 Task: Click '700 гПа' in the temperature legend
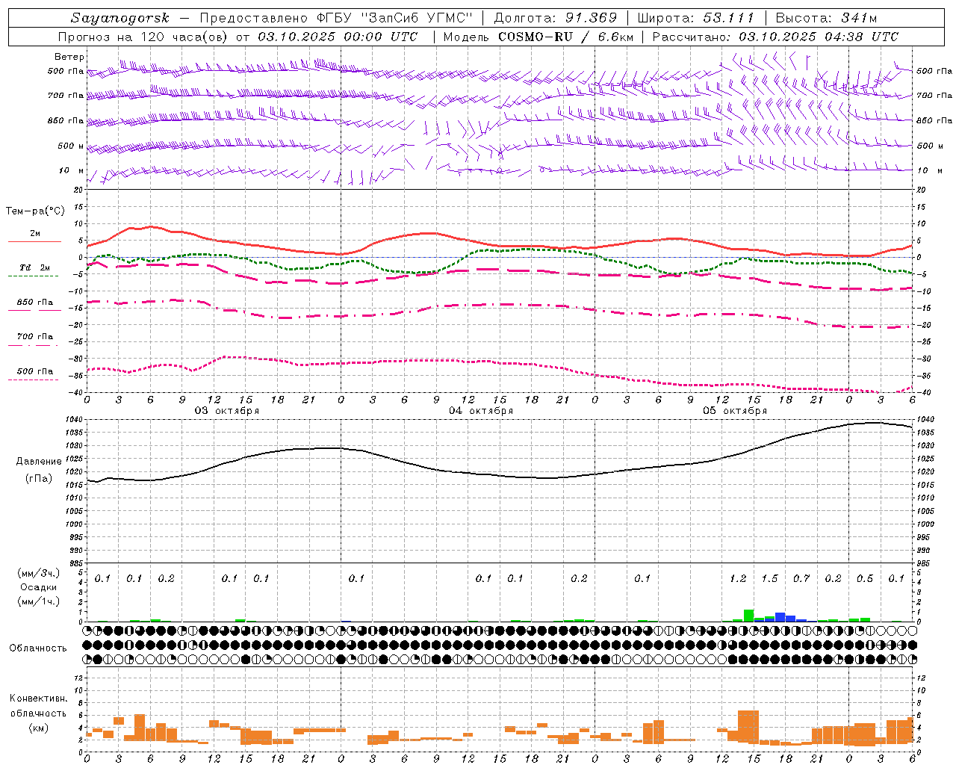[35, 337]
